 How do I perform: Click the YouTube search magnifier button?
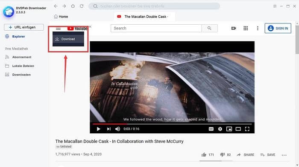tap(209, 28)
